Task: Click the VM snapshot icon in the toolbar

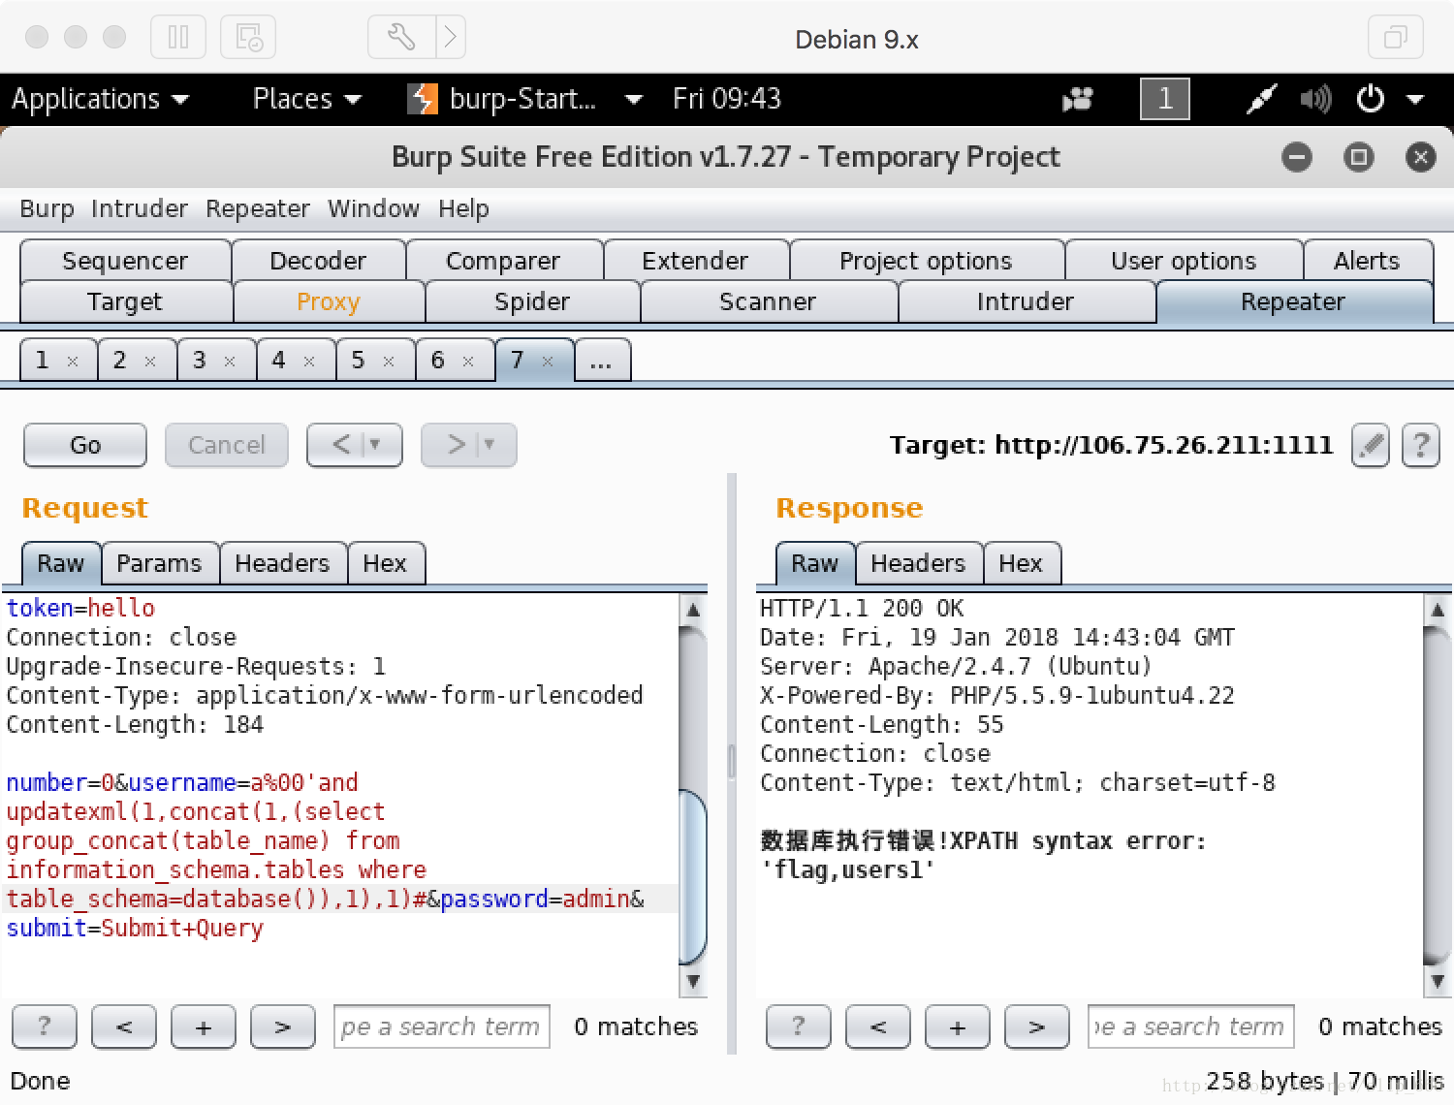Action: (248, 38)
